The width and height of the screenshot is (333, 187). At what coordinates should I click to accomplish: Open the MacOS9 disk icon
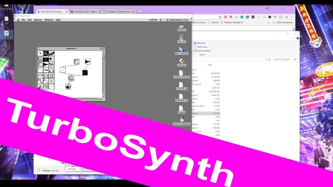click(182, 28)
